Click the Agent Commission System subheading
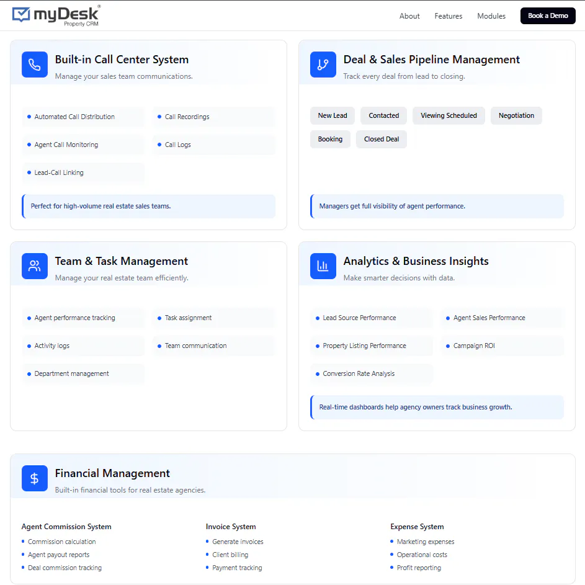This screenshot has height=585, width=585. tap(66, 527)
